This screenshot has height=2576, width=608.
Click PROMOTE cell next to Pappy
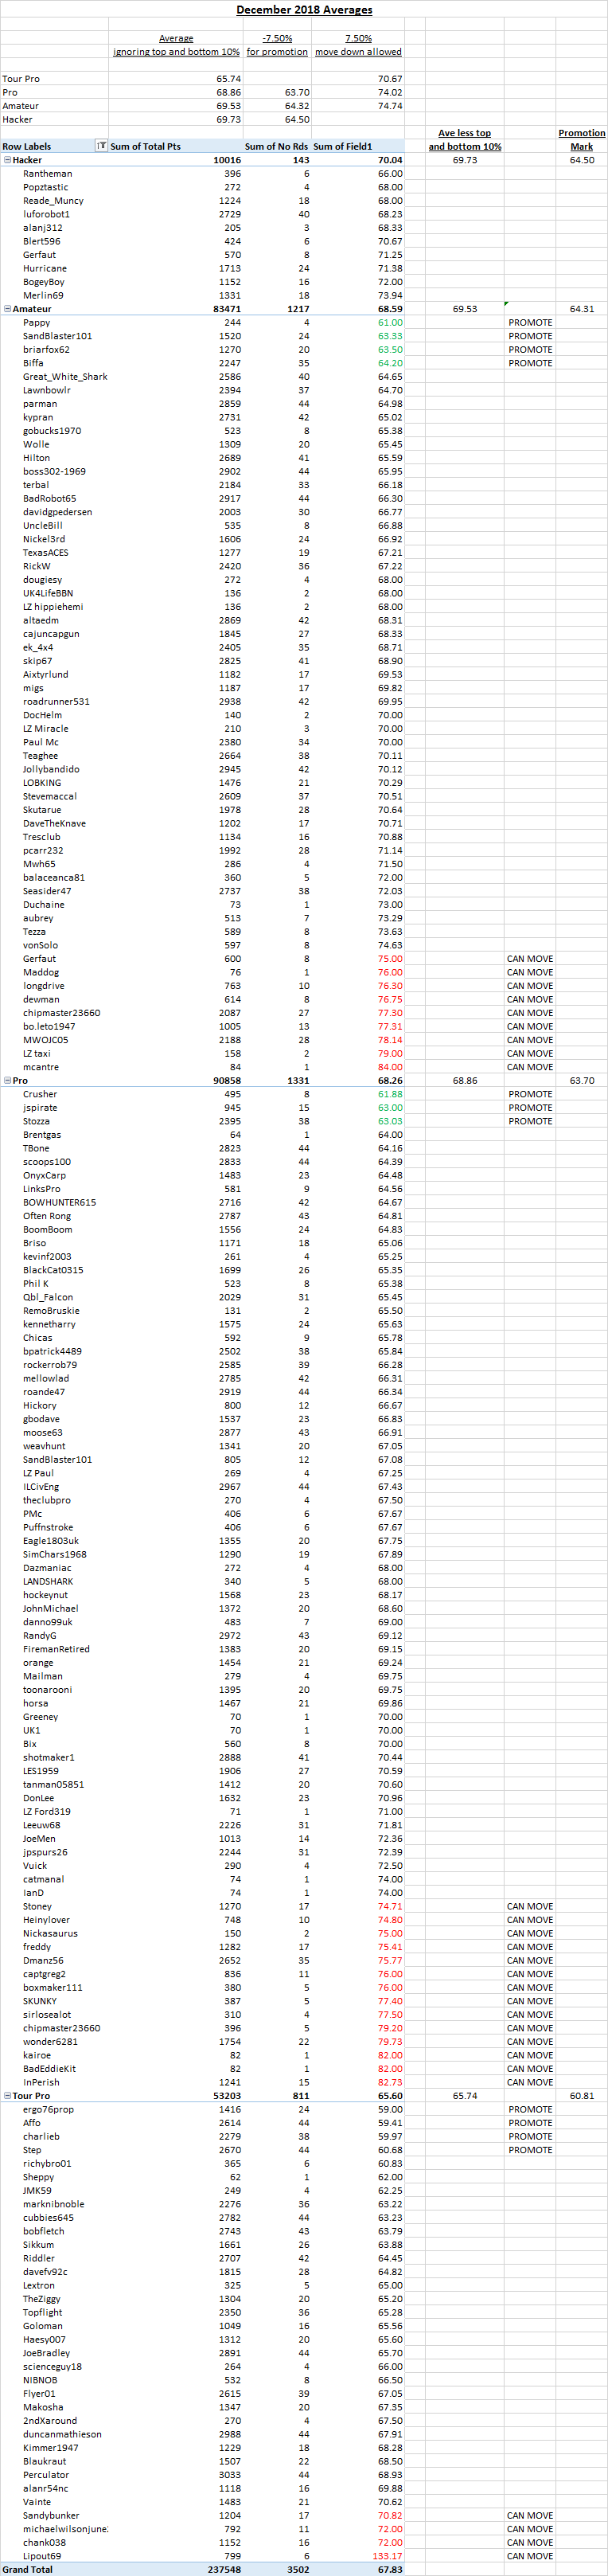click(x=530, y=323)
